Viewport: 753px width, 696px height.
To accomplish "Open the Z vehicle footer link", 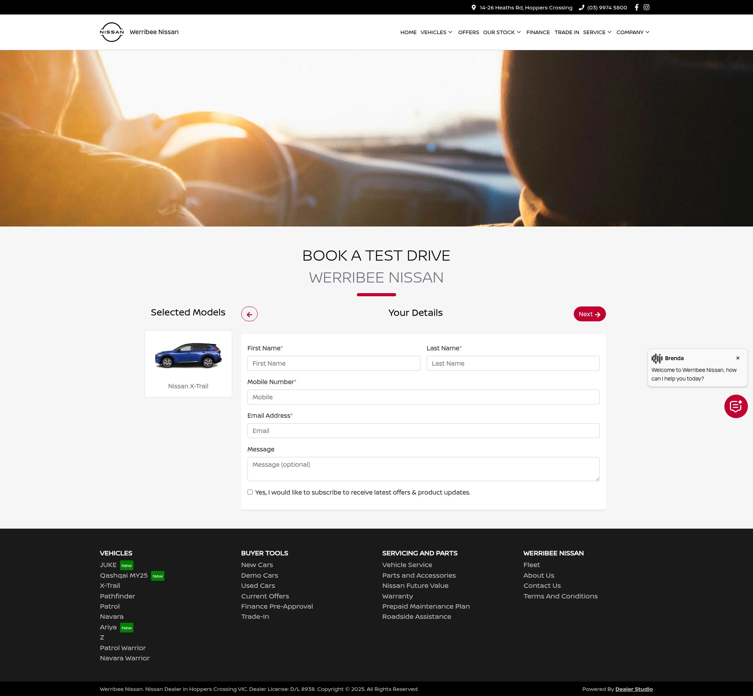I will (102, 637).
